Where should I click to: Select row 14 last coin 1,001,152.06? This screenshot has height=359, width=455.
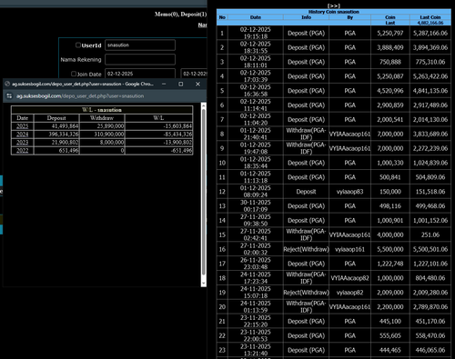tap(430, 220)
